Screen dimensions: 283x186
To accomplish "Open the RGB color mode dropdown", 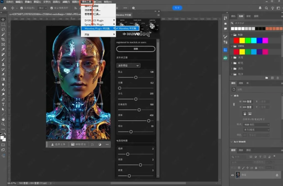I will pyautogui.click(x=256, y=124).
